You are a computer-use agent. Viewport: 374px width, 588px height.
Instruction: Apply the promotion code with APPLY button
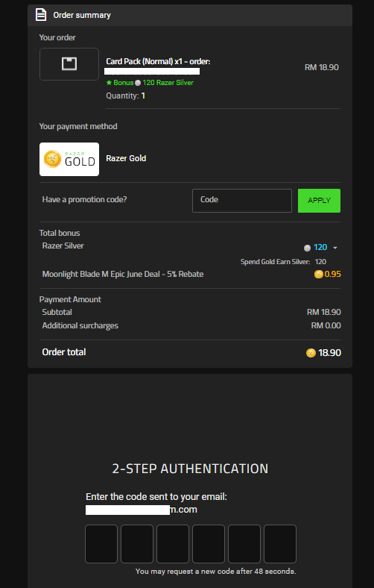click(319, 201)
